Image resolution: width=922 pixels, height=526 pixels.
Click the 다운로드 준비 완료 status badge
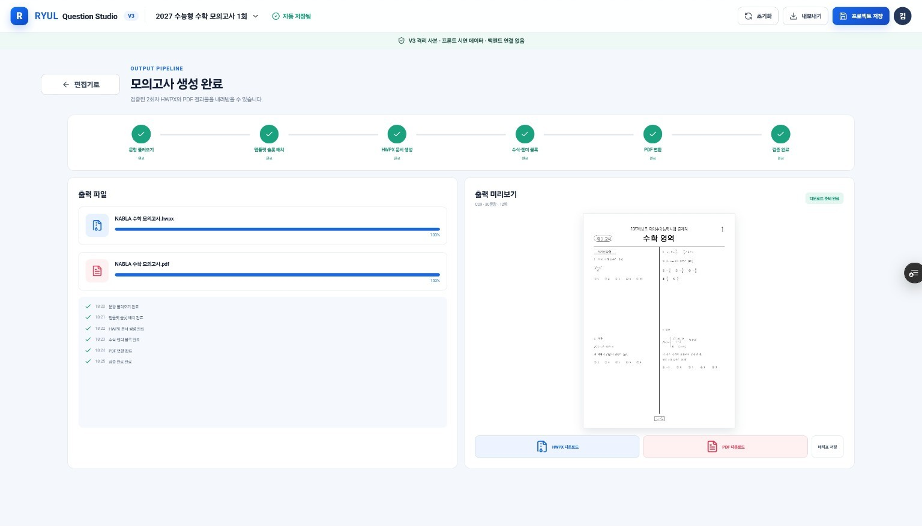click(824, 199)
